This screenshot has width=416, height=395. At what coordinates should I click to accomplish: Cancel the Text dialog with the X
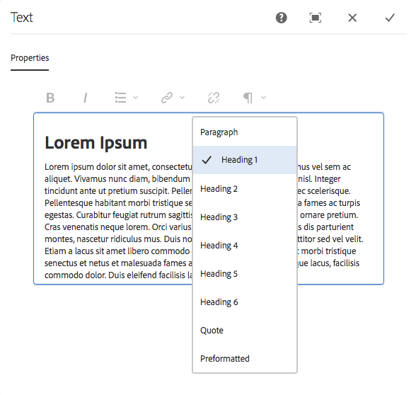coord(352,18)
